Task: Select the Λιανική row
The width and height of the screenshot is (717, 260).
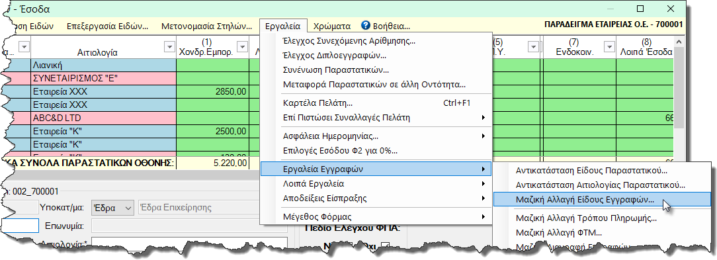Action: pyautogui.click(x=104, y=65)
